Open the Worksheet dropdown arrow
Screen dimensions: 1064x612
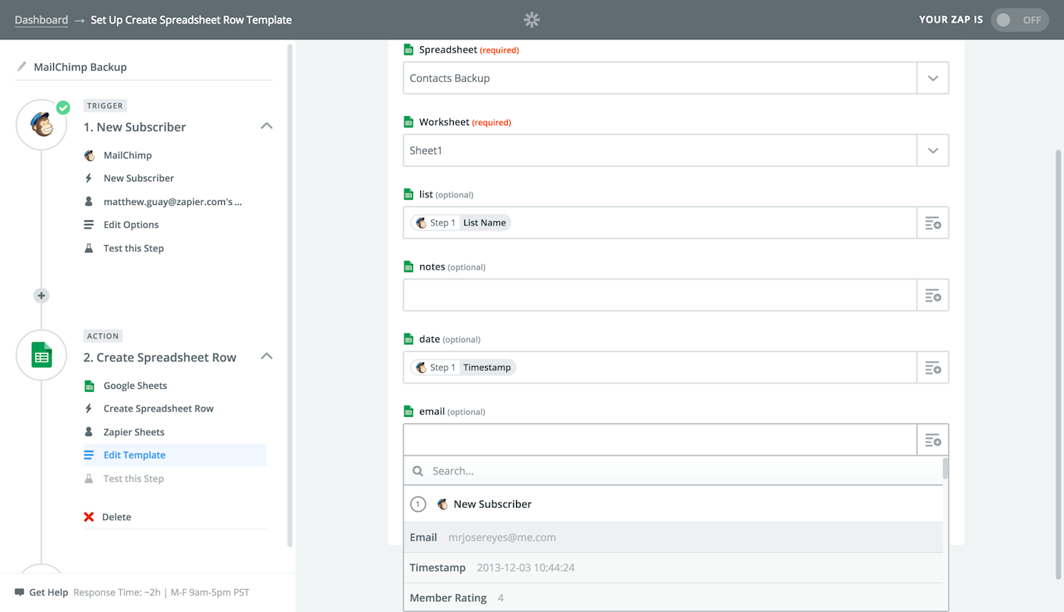pyautogui.click(x=933, y=150)
